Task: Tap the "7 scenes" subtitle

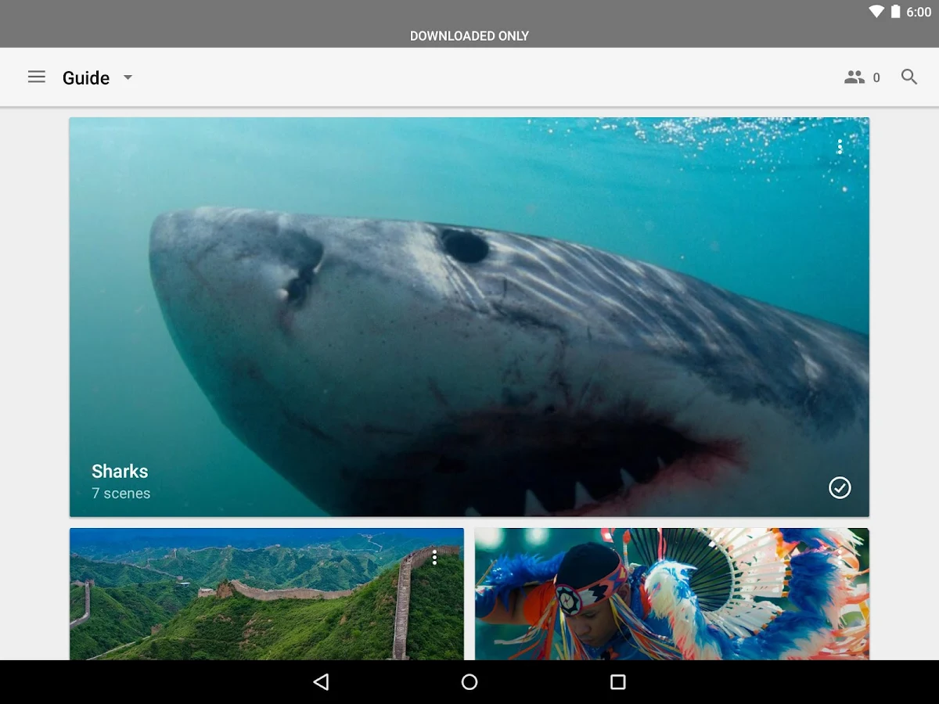Action: pyautogui.click(x=121, y=494)
